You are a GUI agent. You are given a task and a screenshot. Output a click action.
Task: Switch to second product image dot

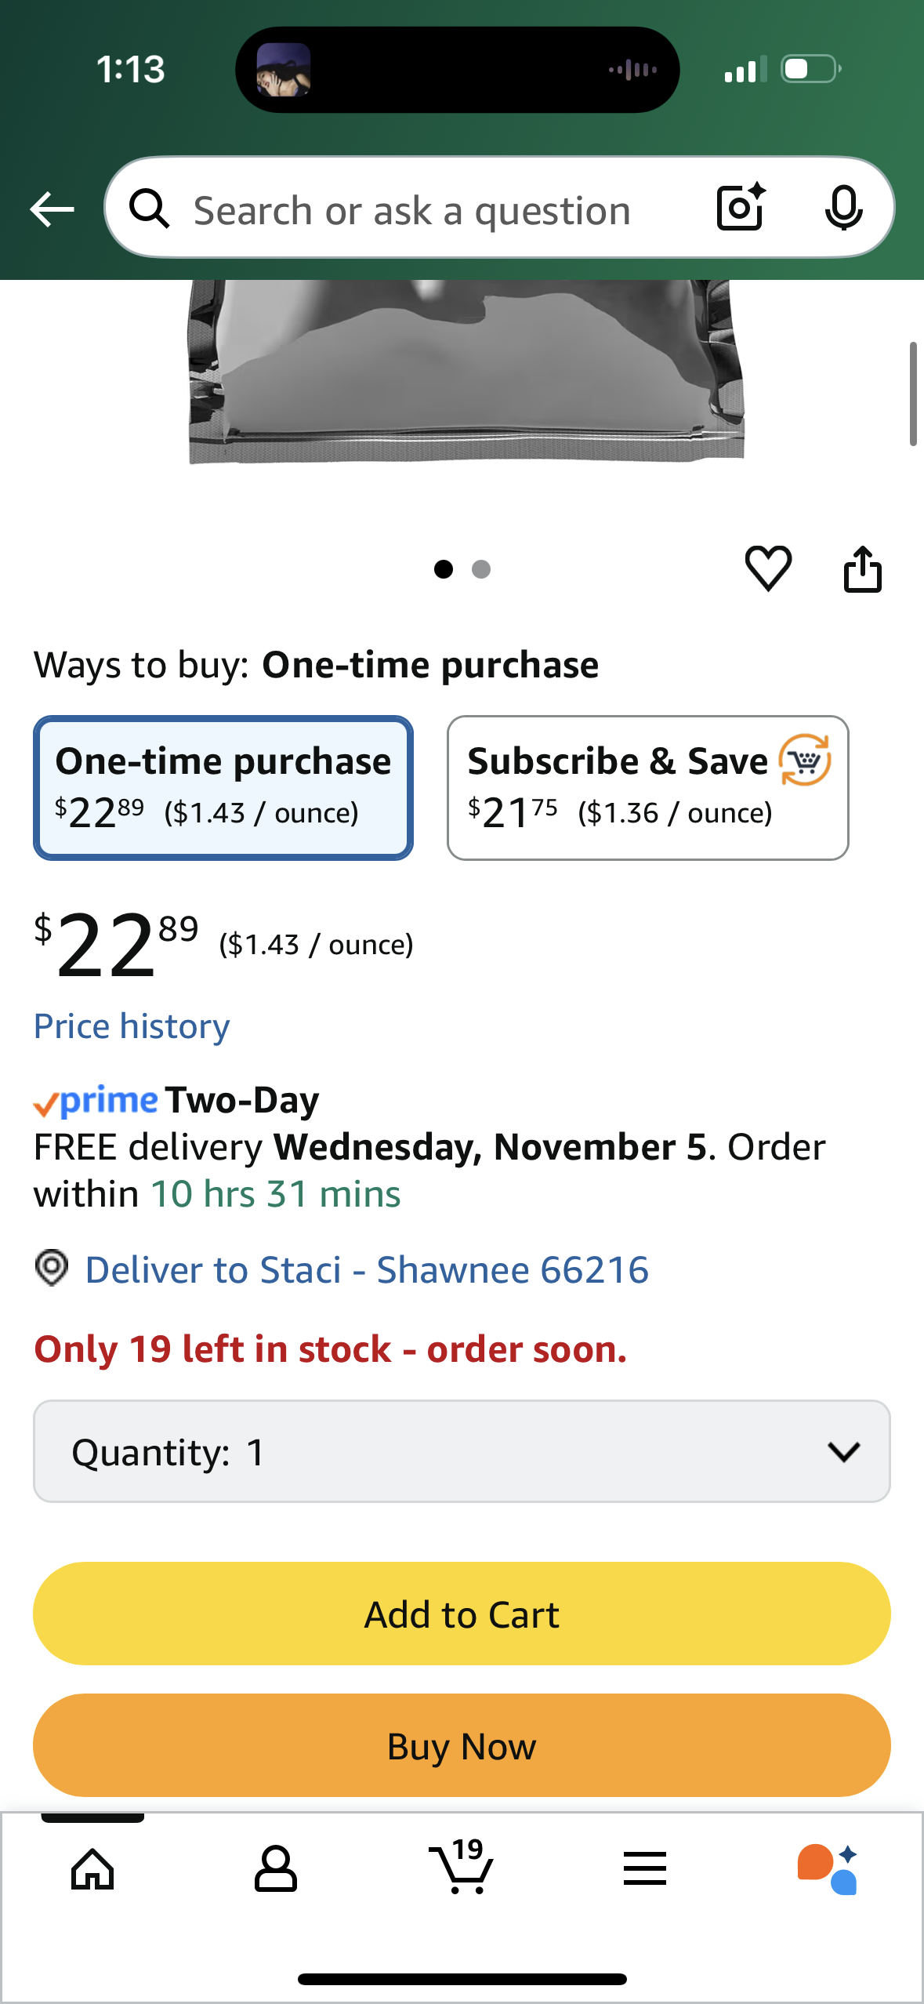[x=481, y=569]
